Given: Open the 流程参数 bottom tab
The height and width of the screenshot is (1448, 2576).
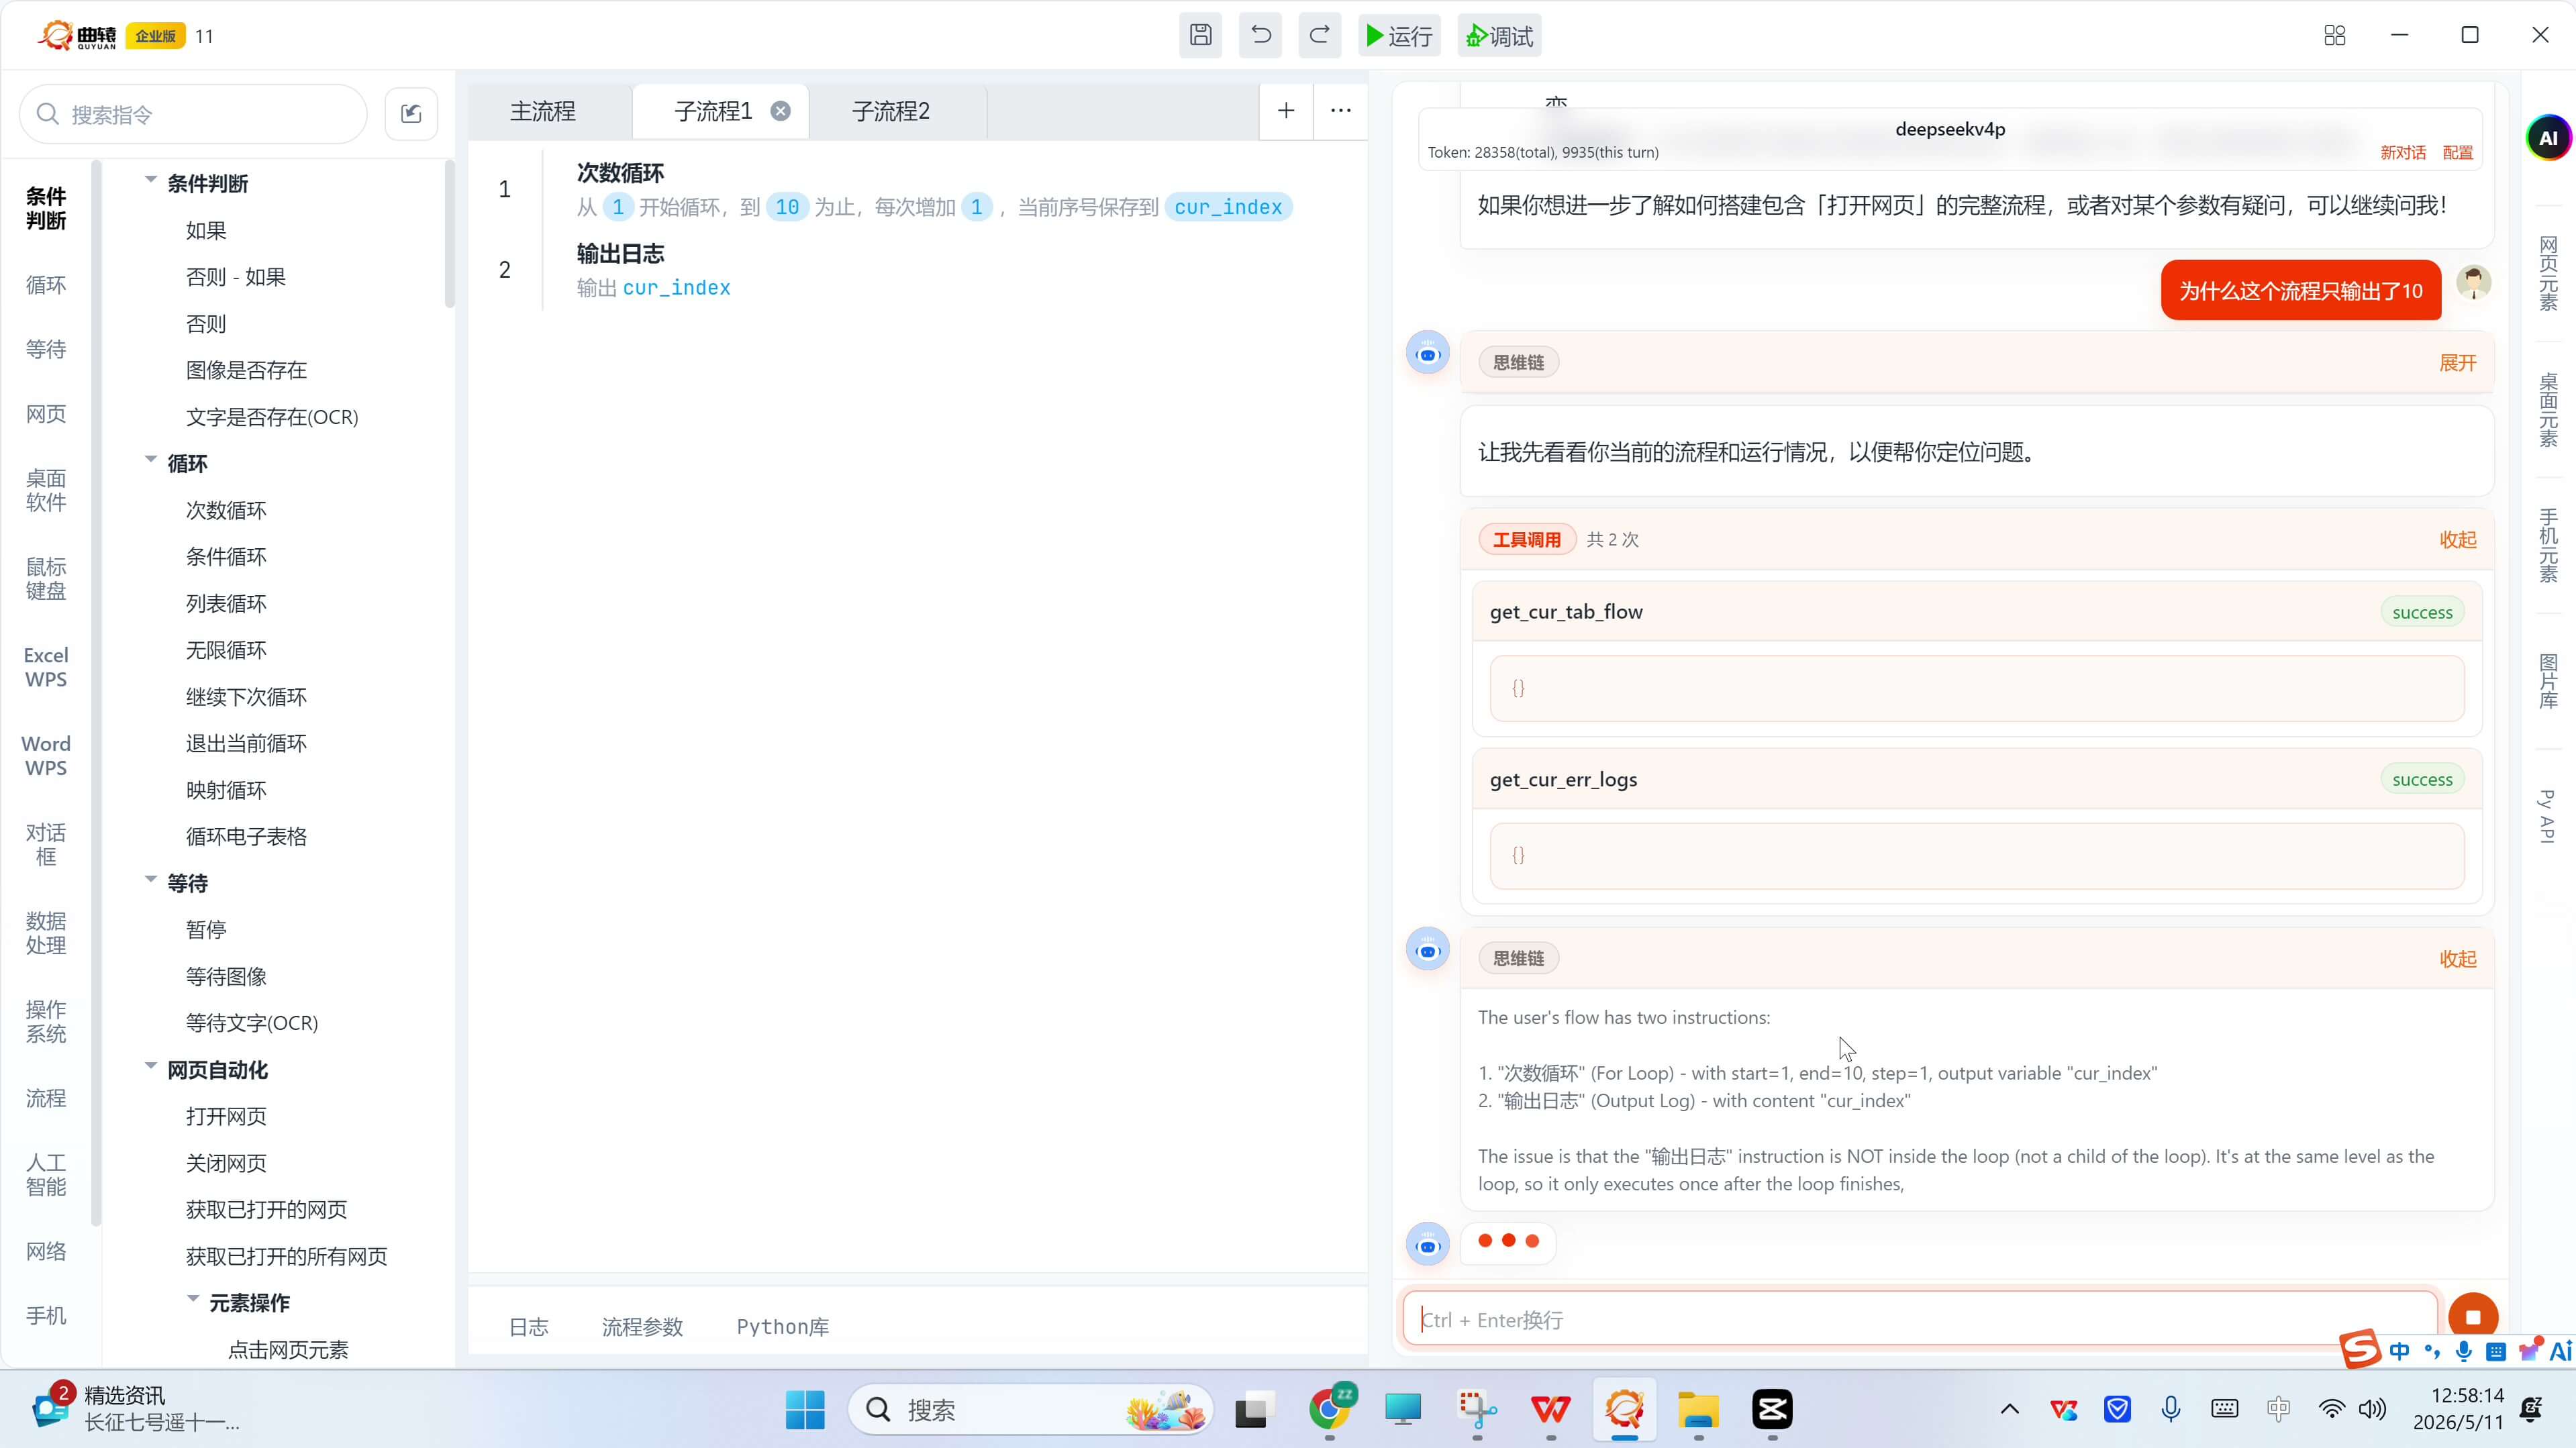Looking at the screenshot, I should tap(642, 1327).
